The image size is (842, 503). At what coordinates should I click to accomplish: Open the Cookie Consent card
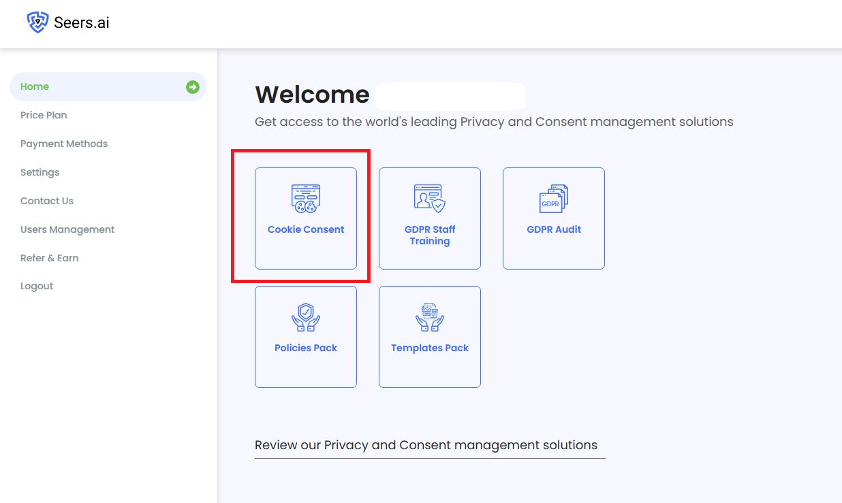click(x=305, y=216)
